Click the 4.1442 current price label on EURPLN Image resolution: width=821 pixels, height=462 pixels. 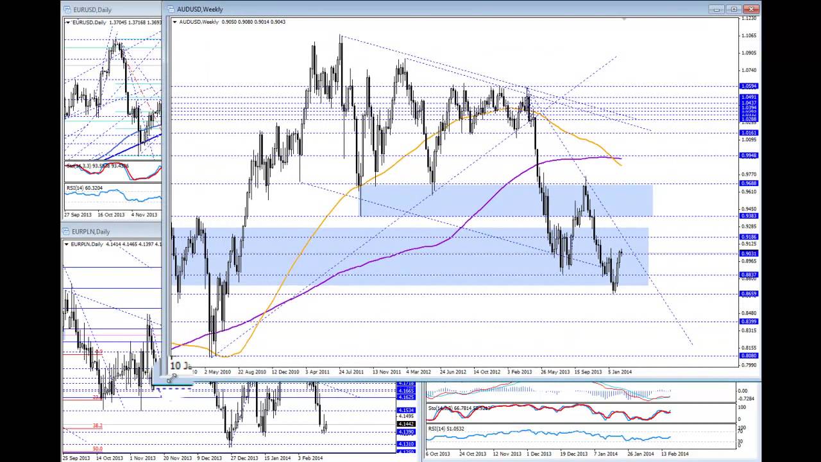[x=405, y=424]
